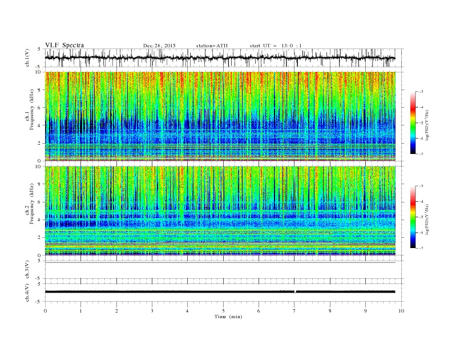
Task: Click the "-7" value on ch.2 colorbar
Action: coord(421,248)
